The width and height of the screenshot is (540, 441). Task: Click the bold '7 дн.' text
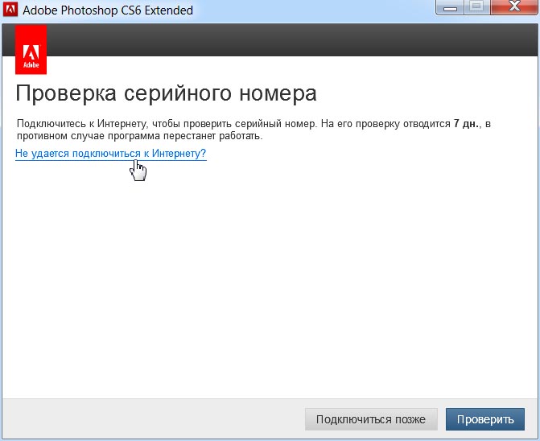[x=466, y=124]
